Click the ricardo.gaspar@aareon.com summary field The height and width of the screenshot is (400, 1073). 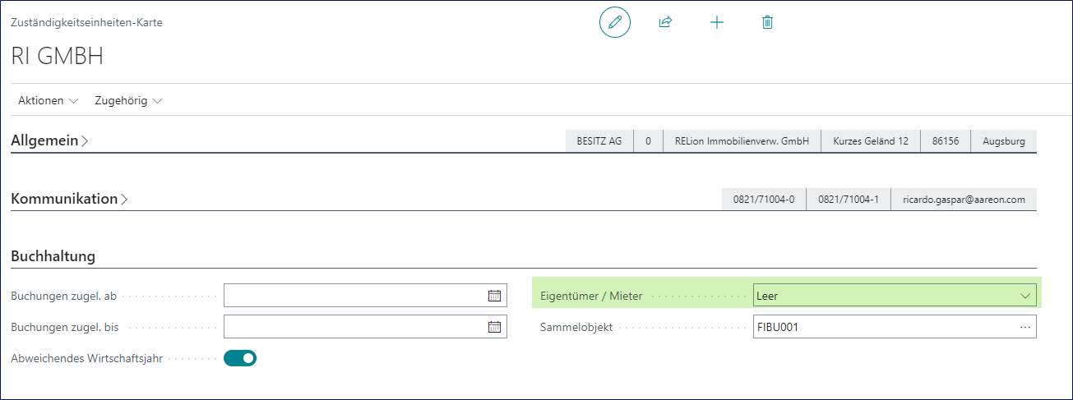963,200
